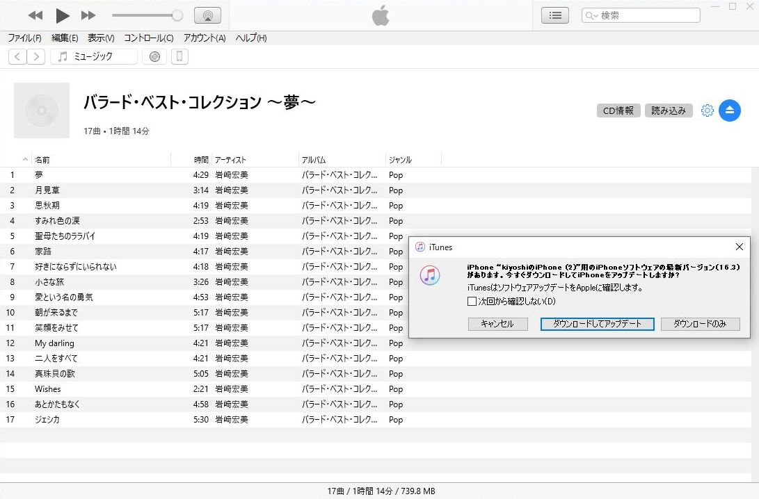Adjust the volume slider knob
The height and width of the screenshot is (499, 759).
pyautogui.click(x=177, y=15)
